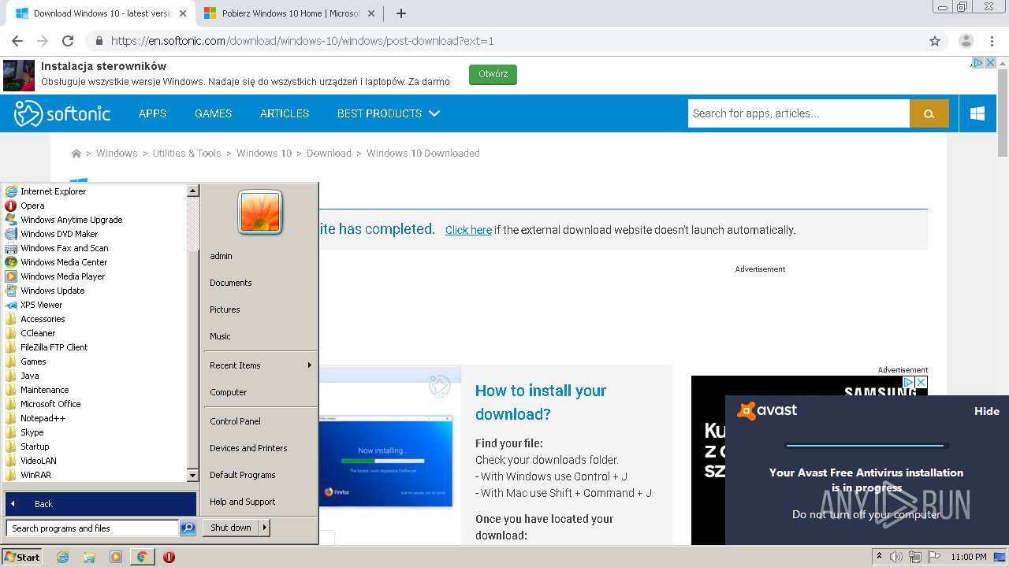Viewport: 1009px width, 567px height.
Task: Click Windows 10 breadcrumb link
Action: tap(264, 154)
